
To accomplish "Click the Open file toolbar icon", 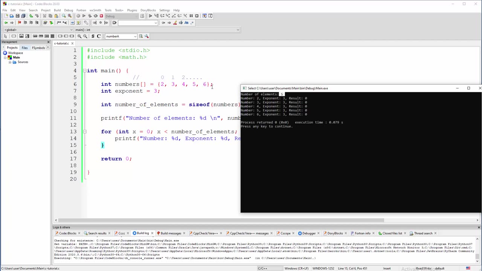I will coord(12,16).
